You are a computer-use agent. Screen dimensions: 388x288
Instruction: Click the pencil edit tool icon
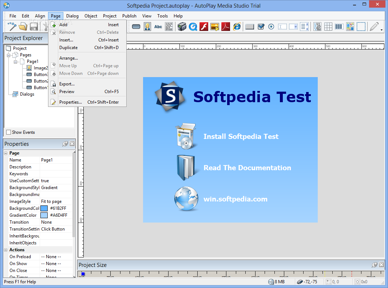pyautogui.click(x=374, y=27)
